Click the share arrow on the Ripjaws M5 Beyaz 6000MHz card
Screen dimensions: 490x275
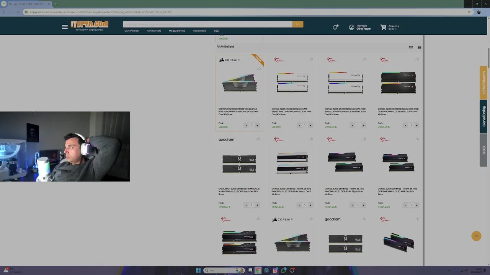(x=311, y=59)
